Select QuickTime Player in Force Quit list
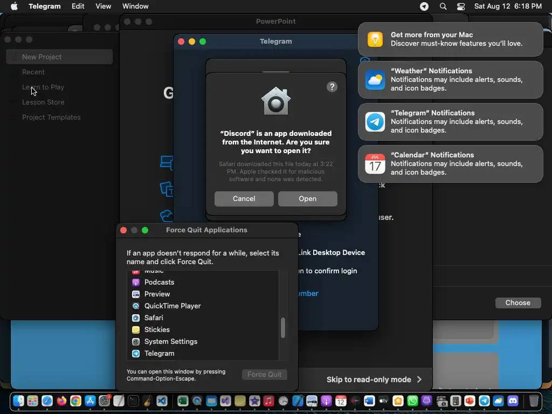 (203, 306)
